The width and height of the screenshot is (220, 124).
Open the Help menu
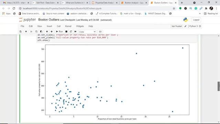(91, 26)
